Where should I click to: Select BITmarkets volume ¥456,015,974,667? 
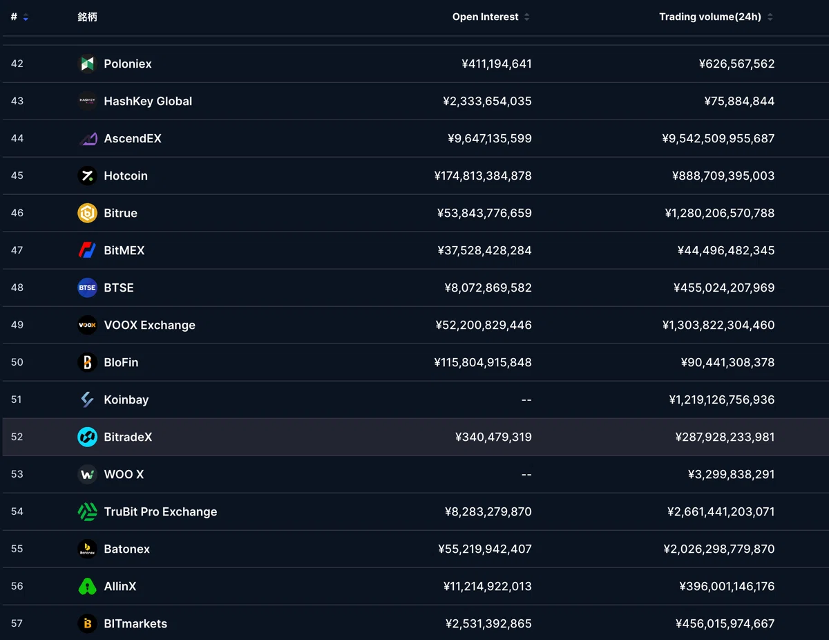click(x=725, y=623)
